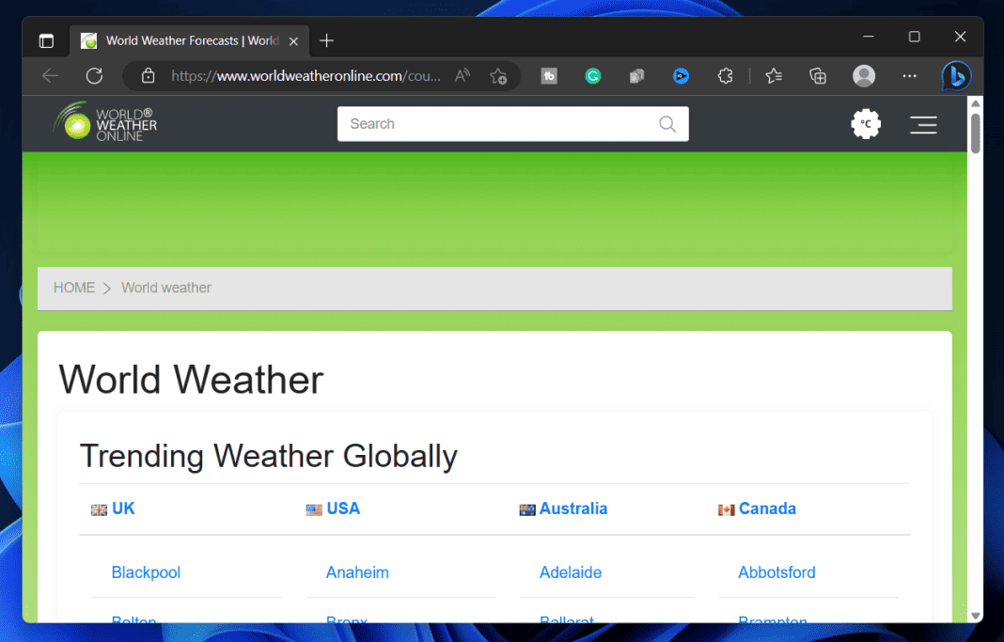
Task: Click the USA flag icon
Action: pos(313,509)
